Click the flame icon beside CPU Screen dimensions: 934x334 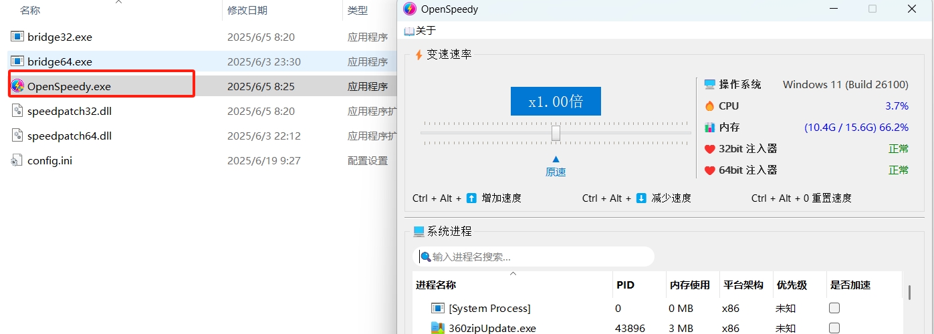pyautogui.click(x=709, y=106)
